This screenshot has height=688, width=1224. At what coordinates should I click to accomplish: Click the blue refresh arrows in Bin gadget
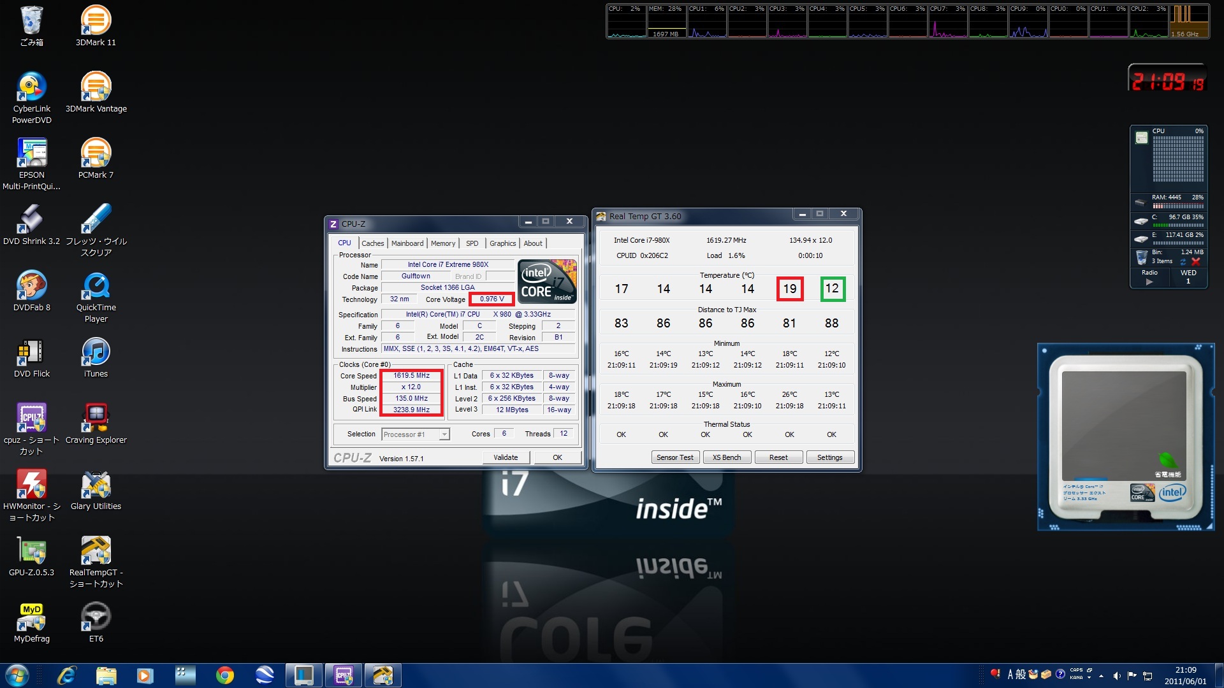click(x=1183, y=262)
